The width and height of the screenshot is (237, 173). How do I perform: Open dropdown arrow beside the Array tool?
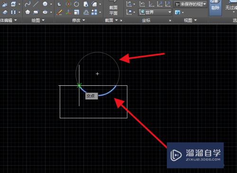100,12
